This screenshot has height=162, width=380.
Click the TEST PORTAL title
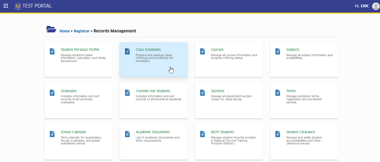37,6
